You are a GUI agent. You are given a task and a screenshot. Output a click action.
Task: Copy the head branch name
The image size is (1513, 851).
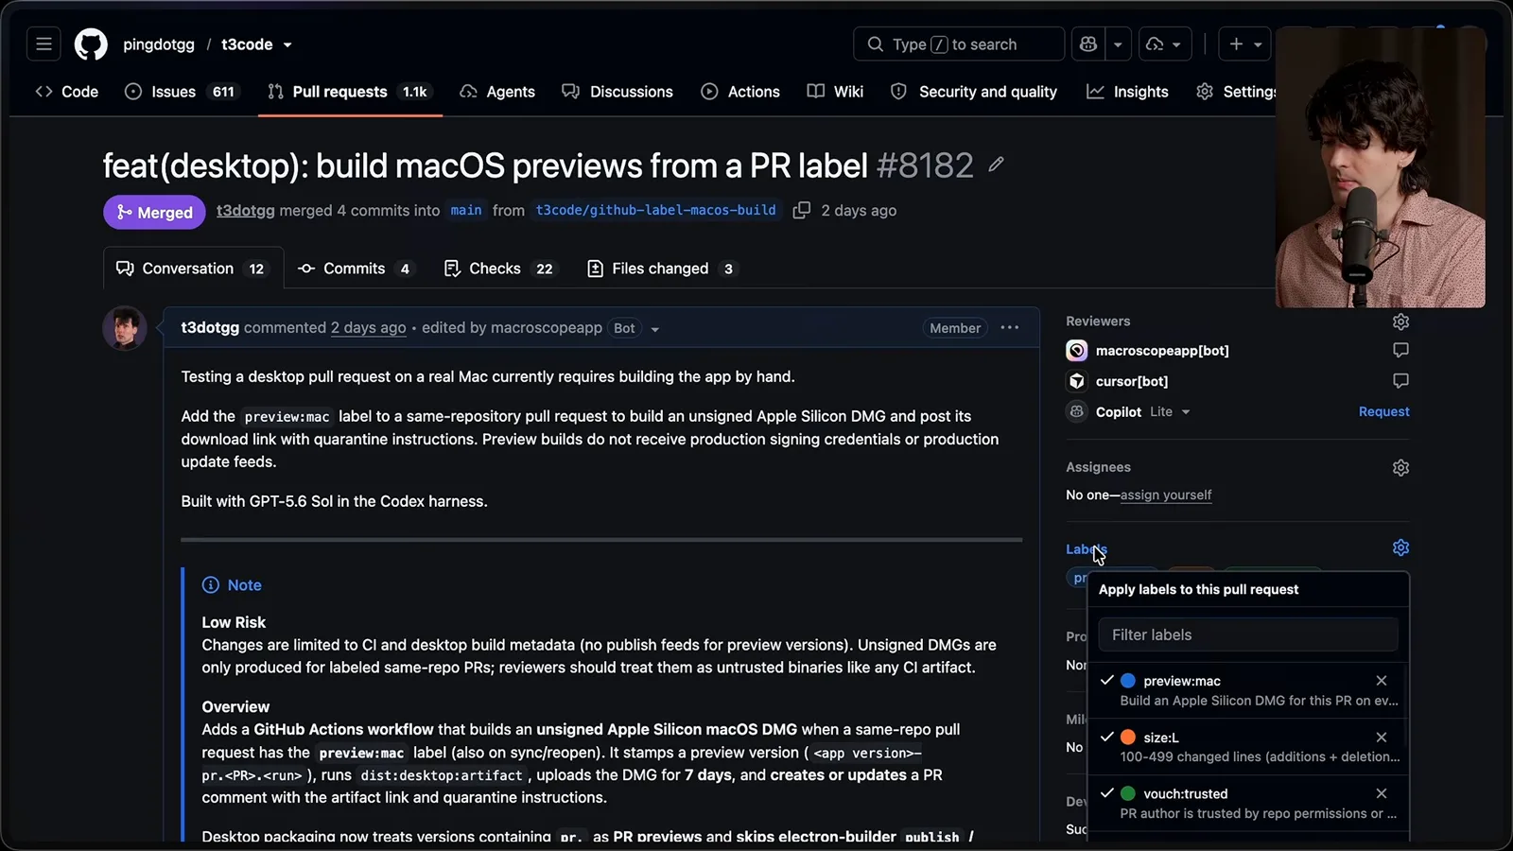click(x=801, y=211)
